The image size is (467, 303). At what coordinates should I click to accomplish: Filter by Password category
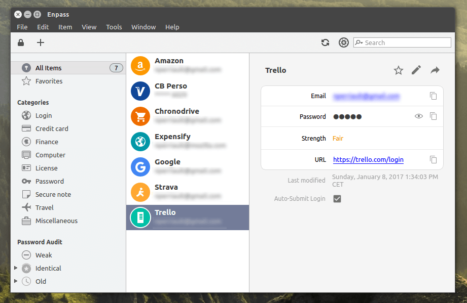[68, 181]
